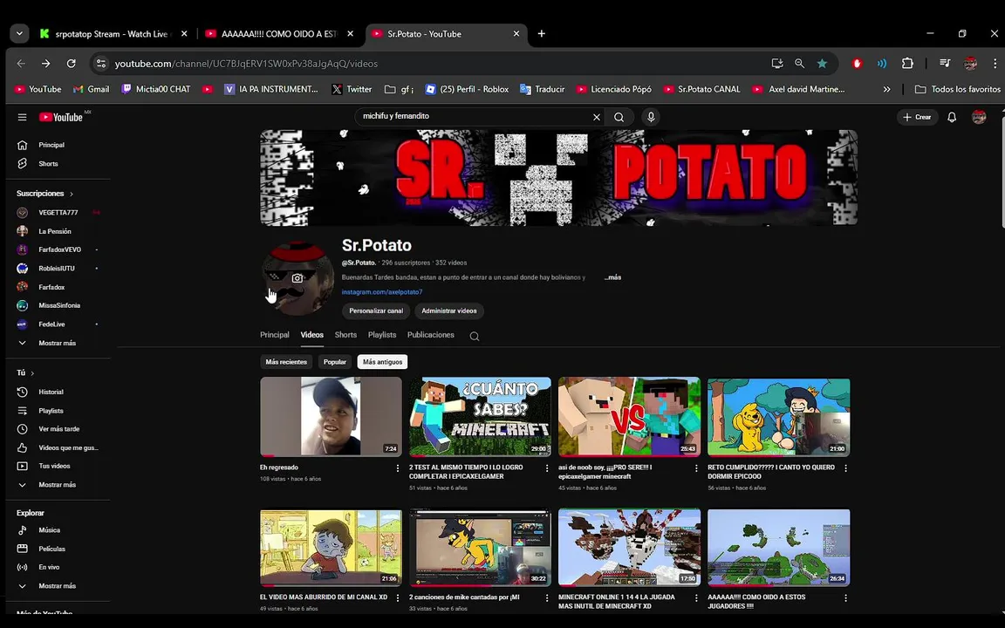Viewport: 1005px width, 628px height.
Task: Open notifications bell
Action: point(952,117)
